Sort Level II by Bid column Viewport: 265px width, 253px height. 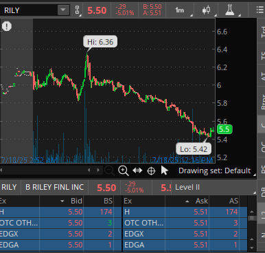pos(76,201)
